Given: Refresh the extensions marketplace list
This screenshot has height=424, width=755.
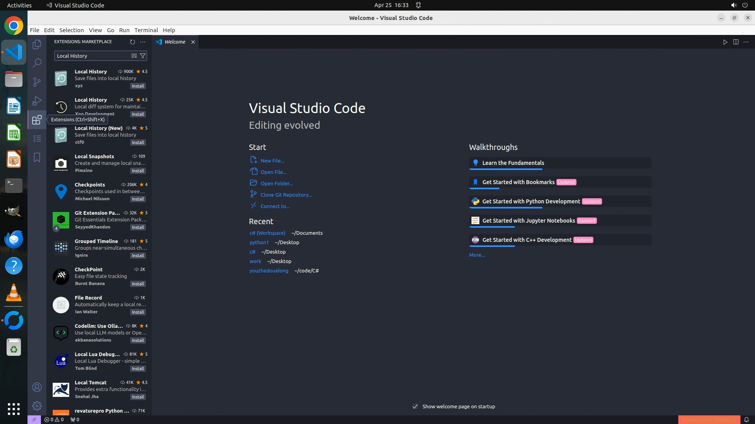Looking at the screenshot, I should tap(133, 42).
